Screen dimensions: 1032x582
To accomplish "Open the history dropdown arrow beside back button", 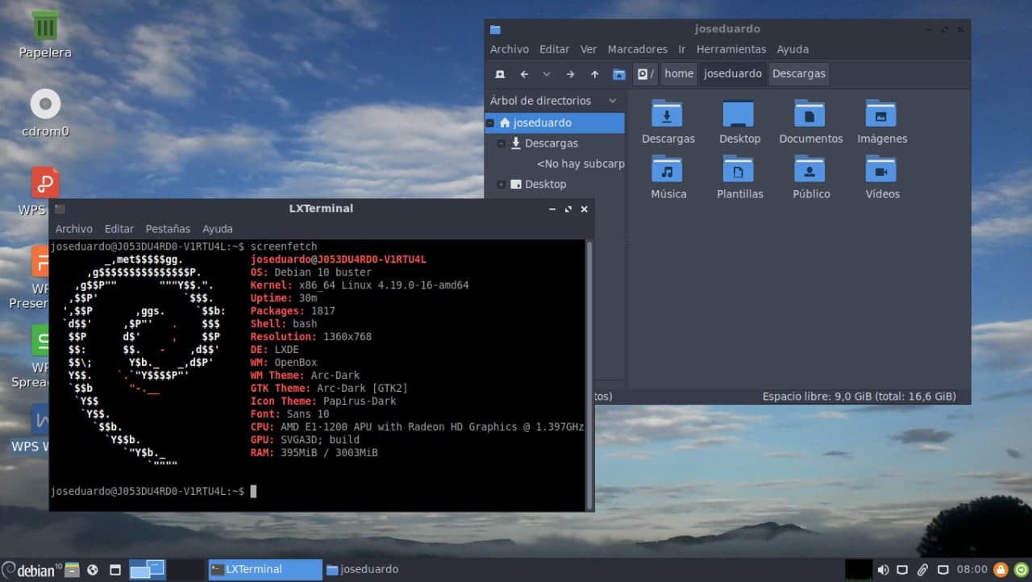I will (x=547, y=74).
